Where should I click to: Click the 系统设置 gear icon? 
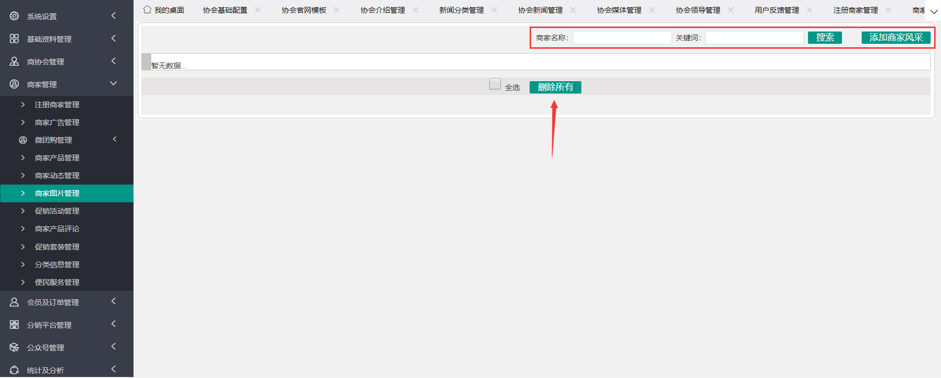pos(14,16)
